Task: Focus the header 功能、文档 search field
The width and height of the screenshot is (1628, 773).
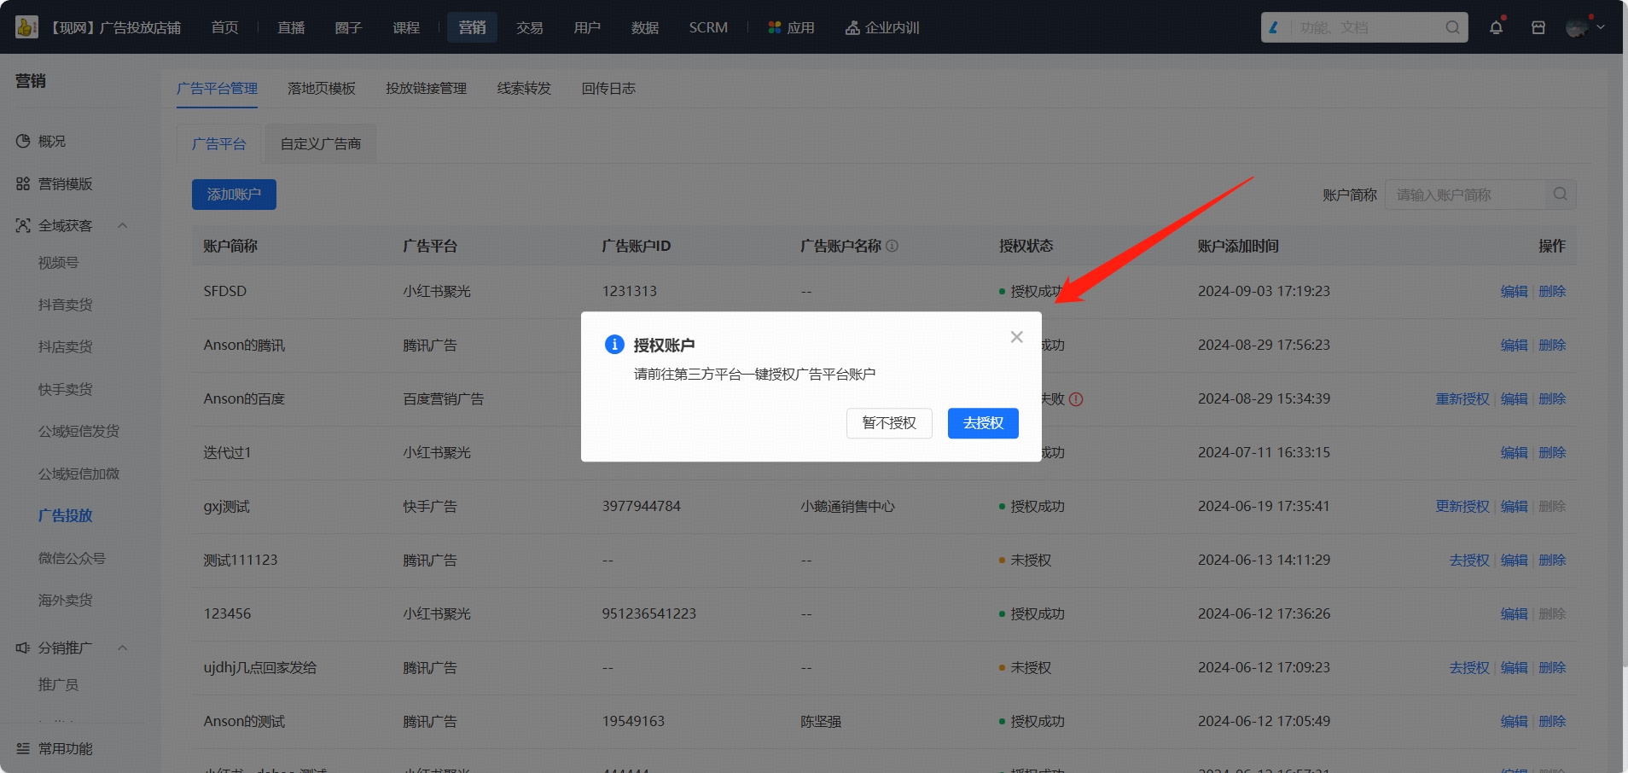Action: point(1365,27)
